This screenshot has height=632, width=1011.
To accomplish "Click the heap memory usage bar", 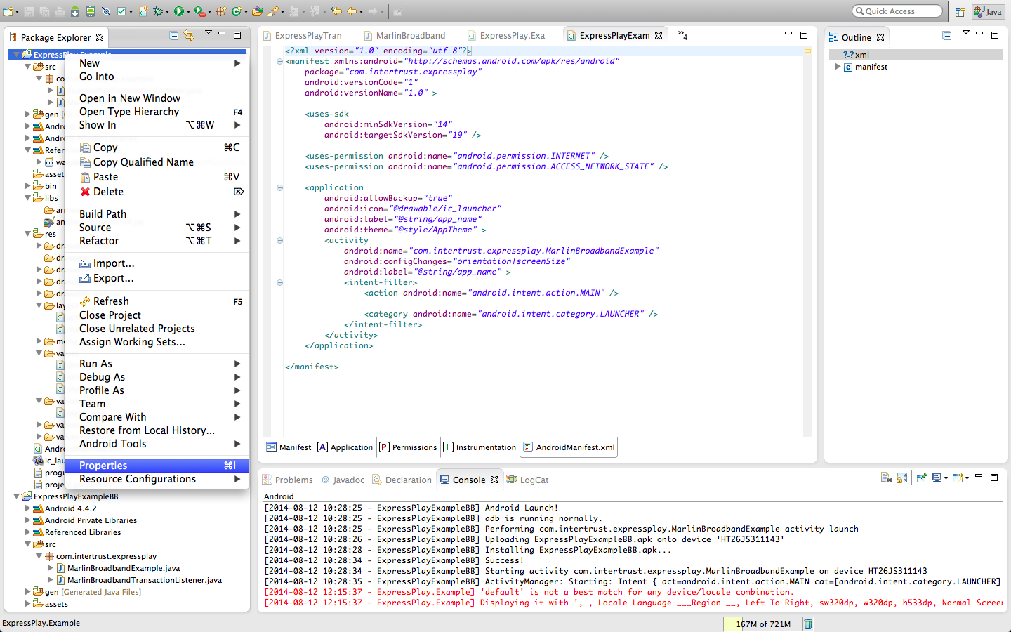I will 762,624.
